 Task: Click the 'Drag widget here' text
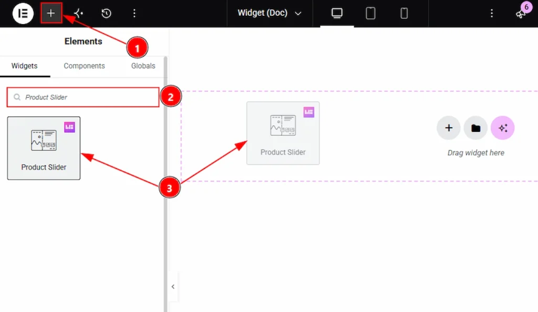[476, 153]
